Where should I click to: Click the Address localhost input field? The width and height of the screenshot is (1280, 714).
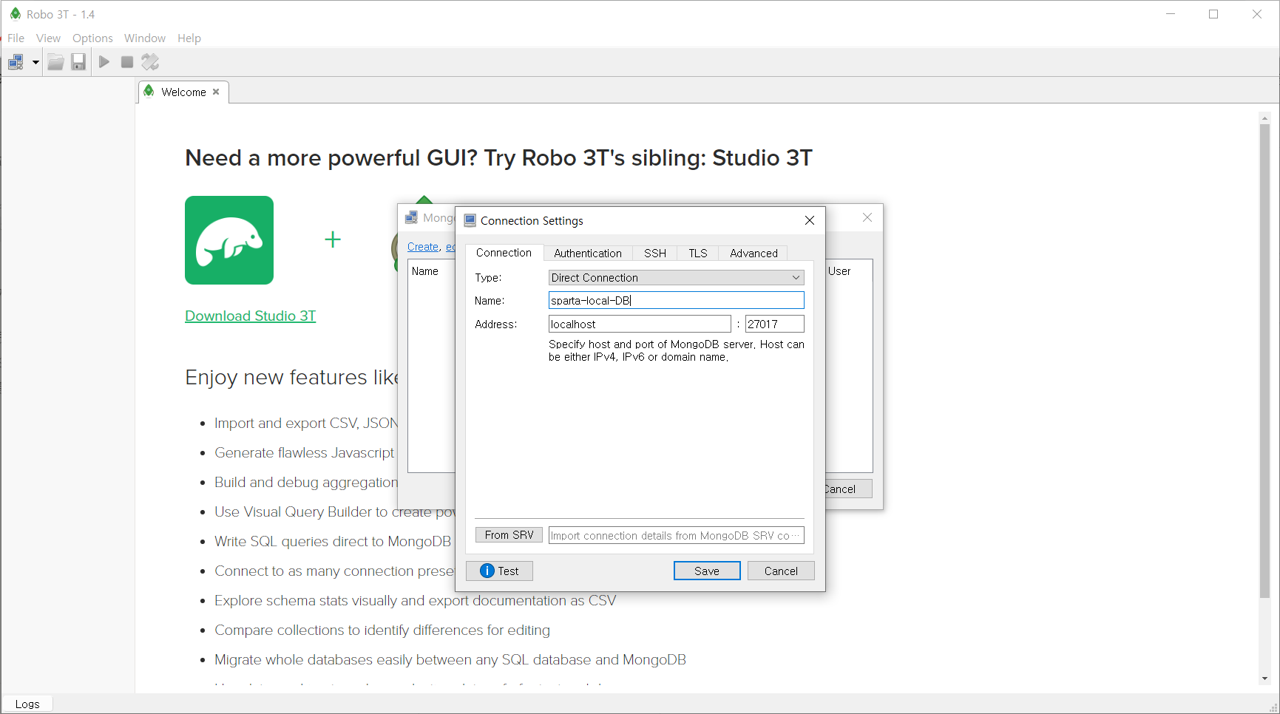pyautogui.click(x=640, y=324)
